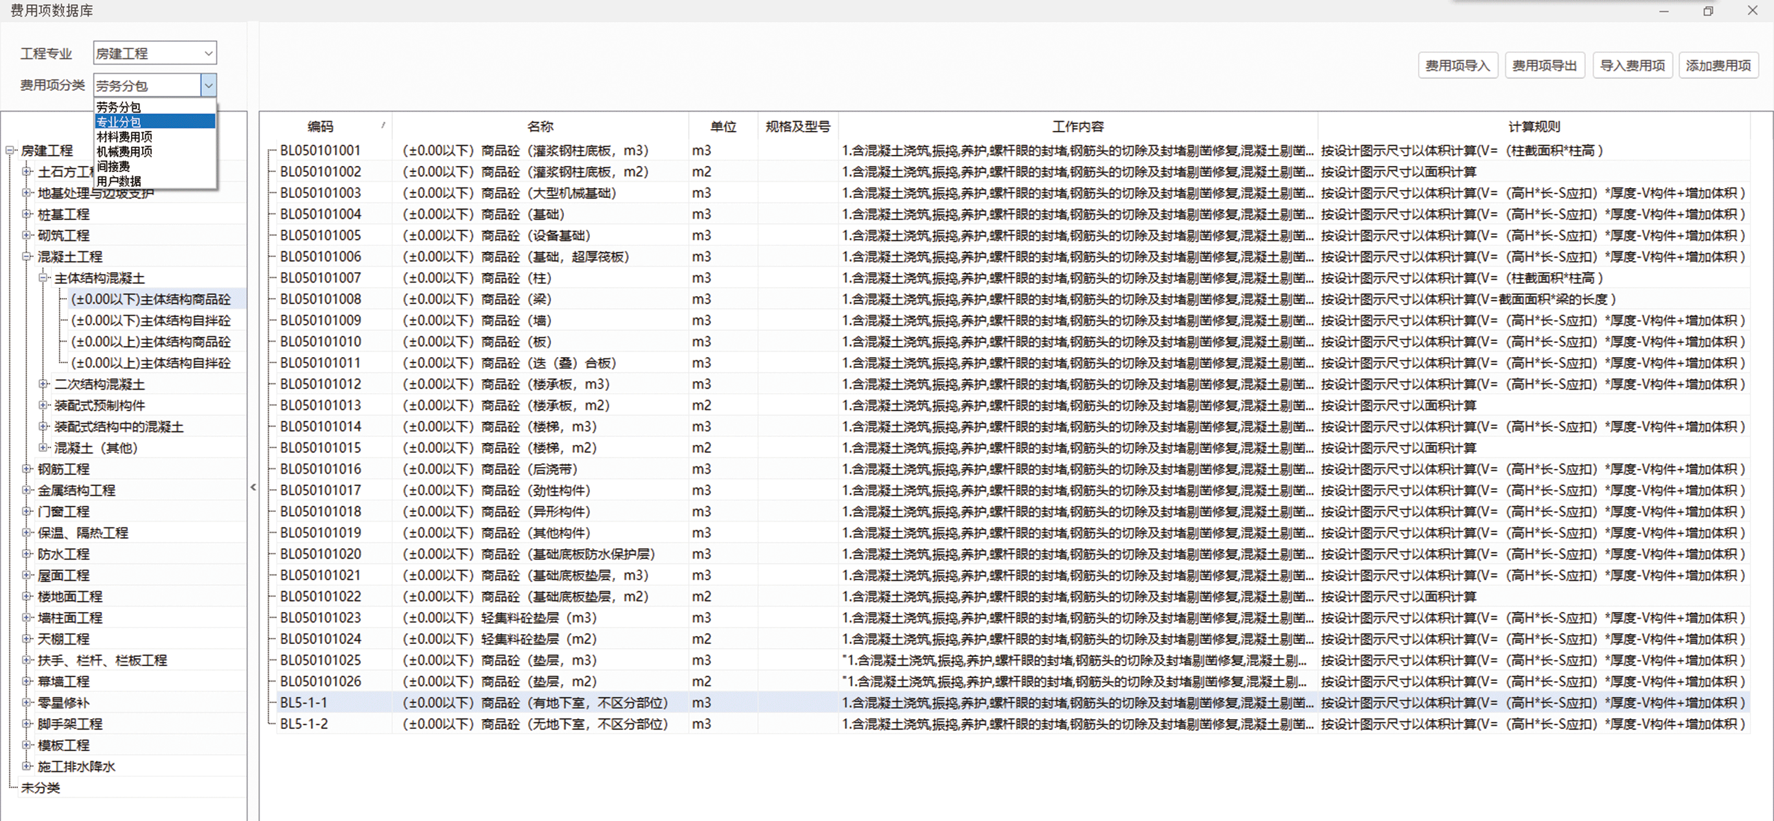Screen dimensions: 1774x821
Task: Select 脚手架工程 tree item
Action: (69, 724)
